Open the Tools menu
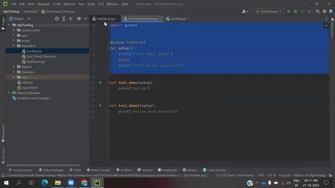335x188 pixels. (91, 4)
